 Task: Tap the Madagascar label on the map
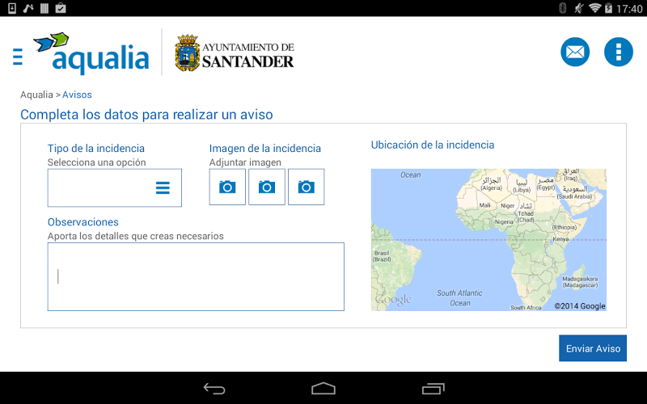click(x=580, y=282)
